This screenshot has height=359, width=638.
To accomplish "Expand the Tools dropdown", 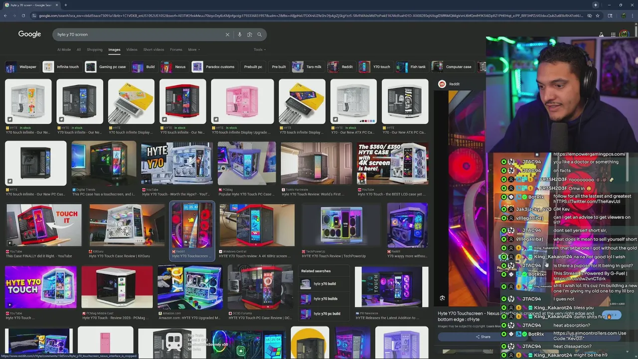I will (x=260, y=49).
